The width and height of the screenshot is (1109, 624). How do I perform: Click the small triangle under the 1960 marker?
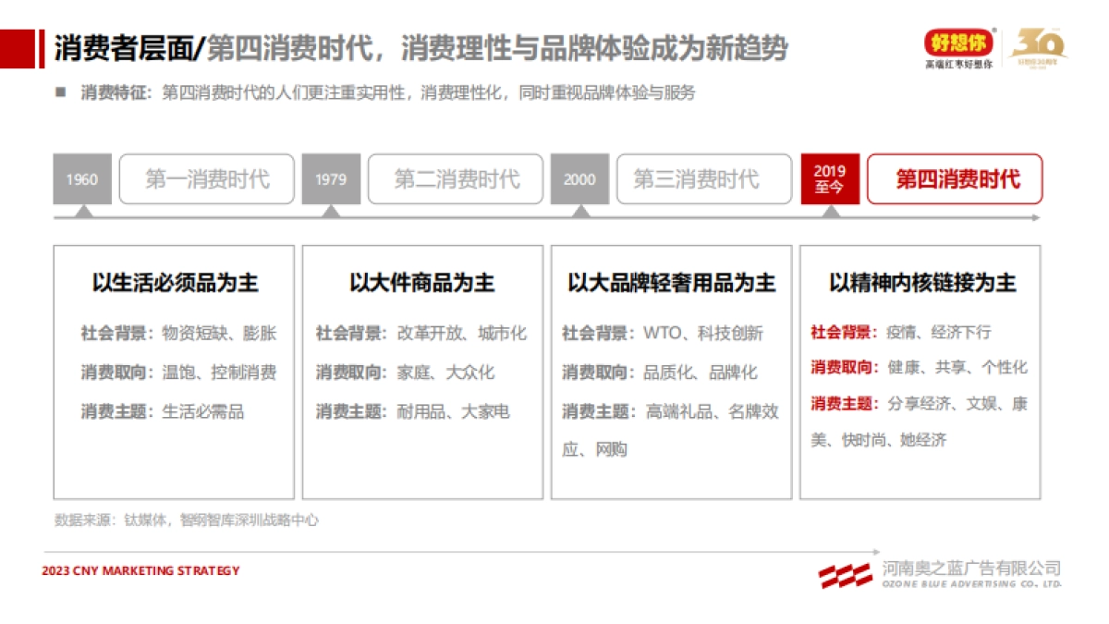pyautogui.click(x=83, y=213)
